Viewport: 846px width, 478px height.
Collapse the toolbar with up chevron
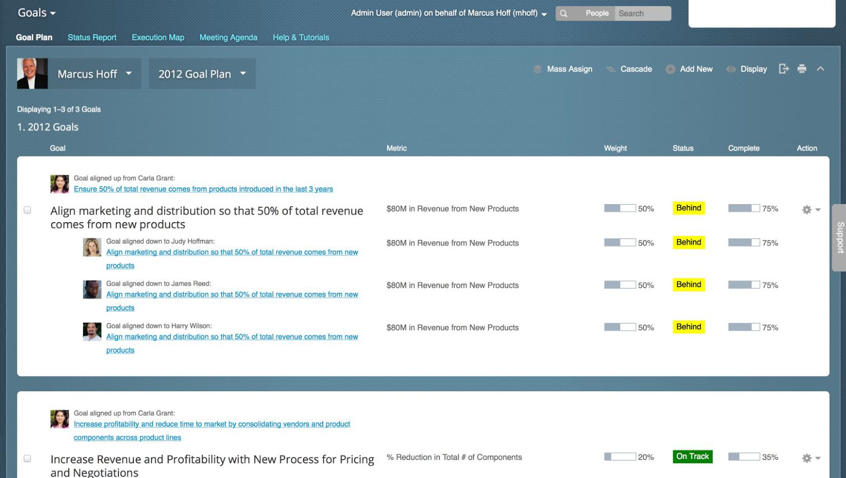point(820,69)
